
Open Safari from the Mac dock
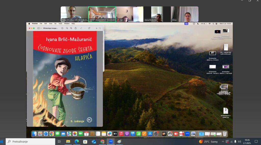pos(46,134)
